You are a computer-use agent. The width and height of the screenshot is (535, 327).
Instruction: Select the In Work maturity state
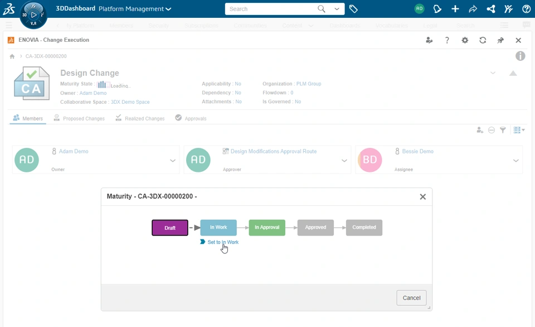218,228
